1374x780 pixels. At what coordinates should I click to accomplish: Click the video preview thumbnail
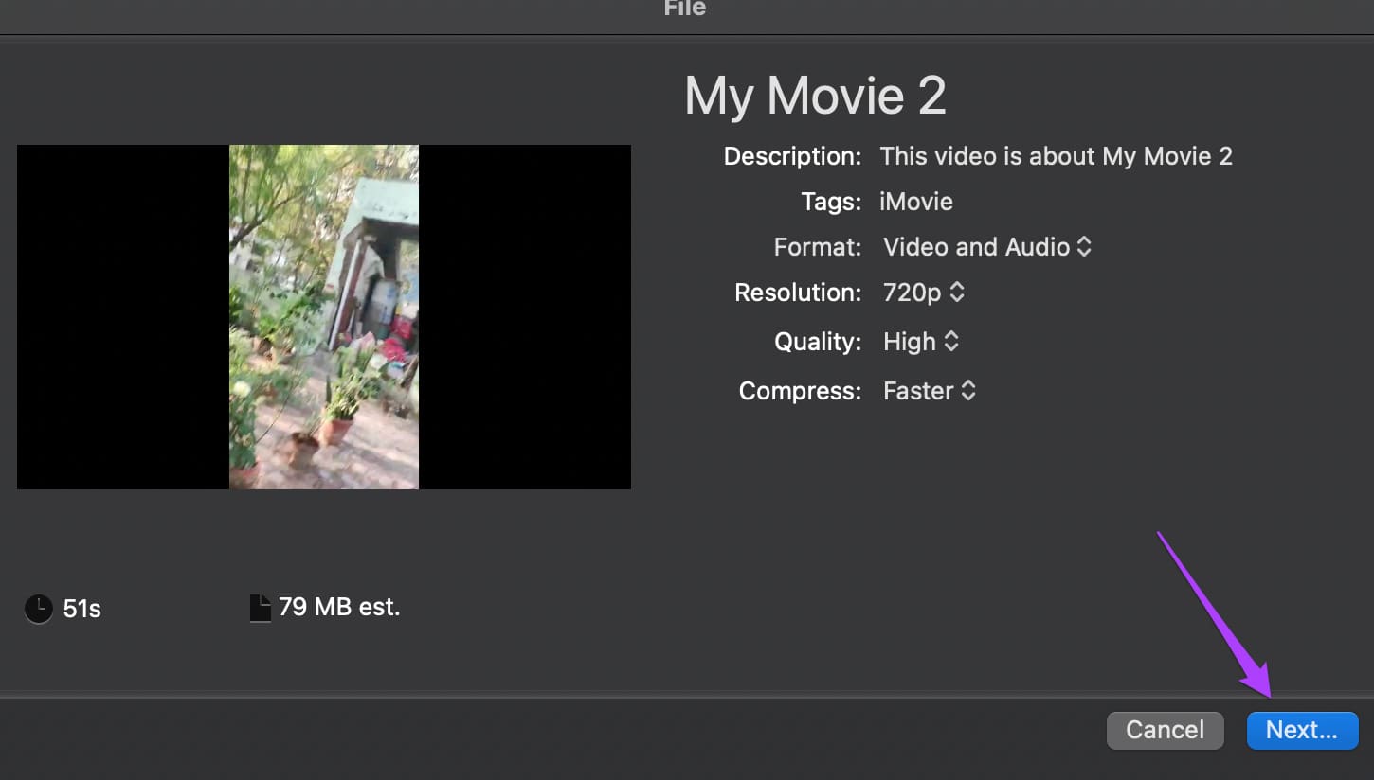point(324,317)
